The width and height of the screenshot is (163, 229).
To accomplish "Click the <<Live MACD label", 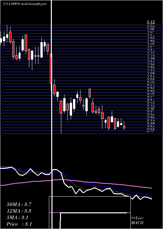I will pyautogui.click(x=137, y=220).
